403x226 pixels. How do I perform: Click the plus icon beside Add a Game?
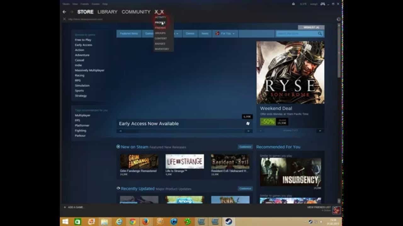65,207
